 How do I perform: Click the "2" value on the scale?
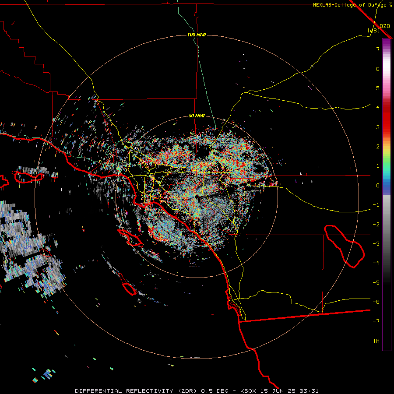(x=378, y=147)
